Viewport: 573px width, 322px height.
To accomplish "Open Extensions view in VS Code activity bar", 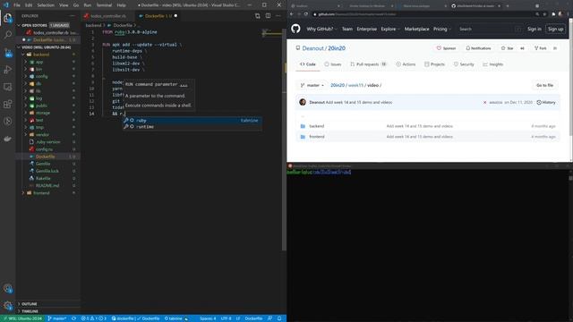I will point(8,104).
